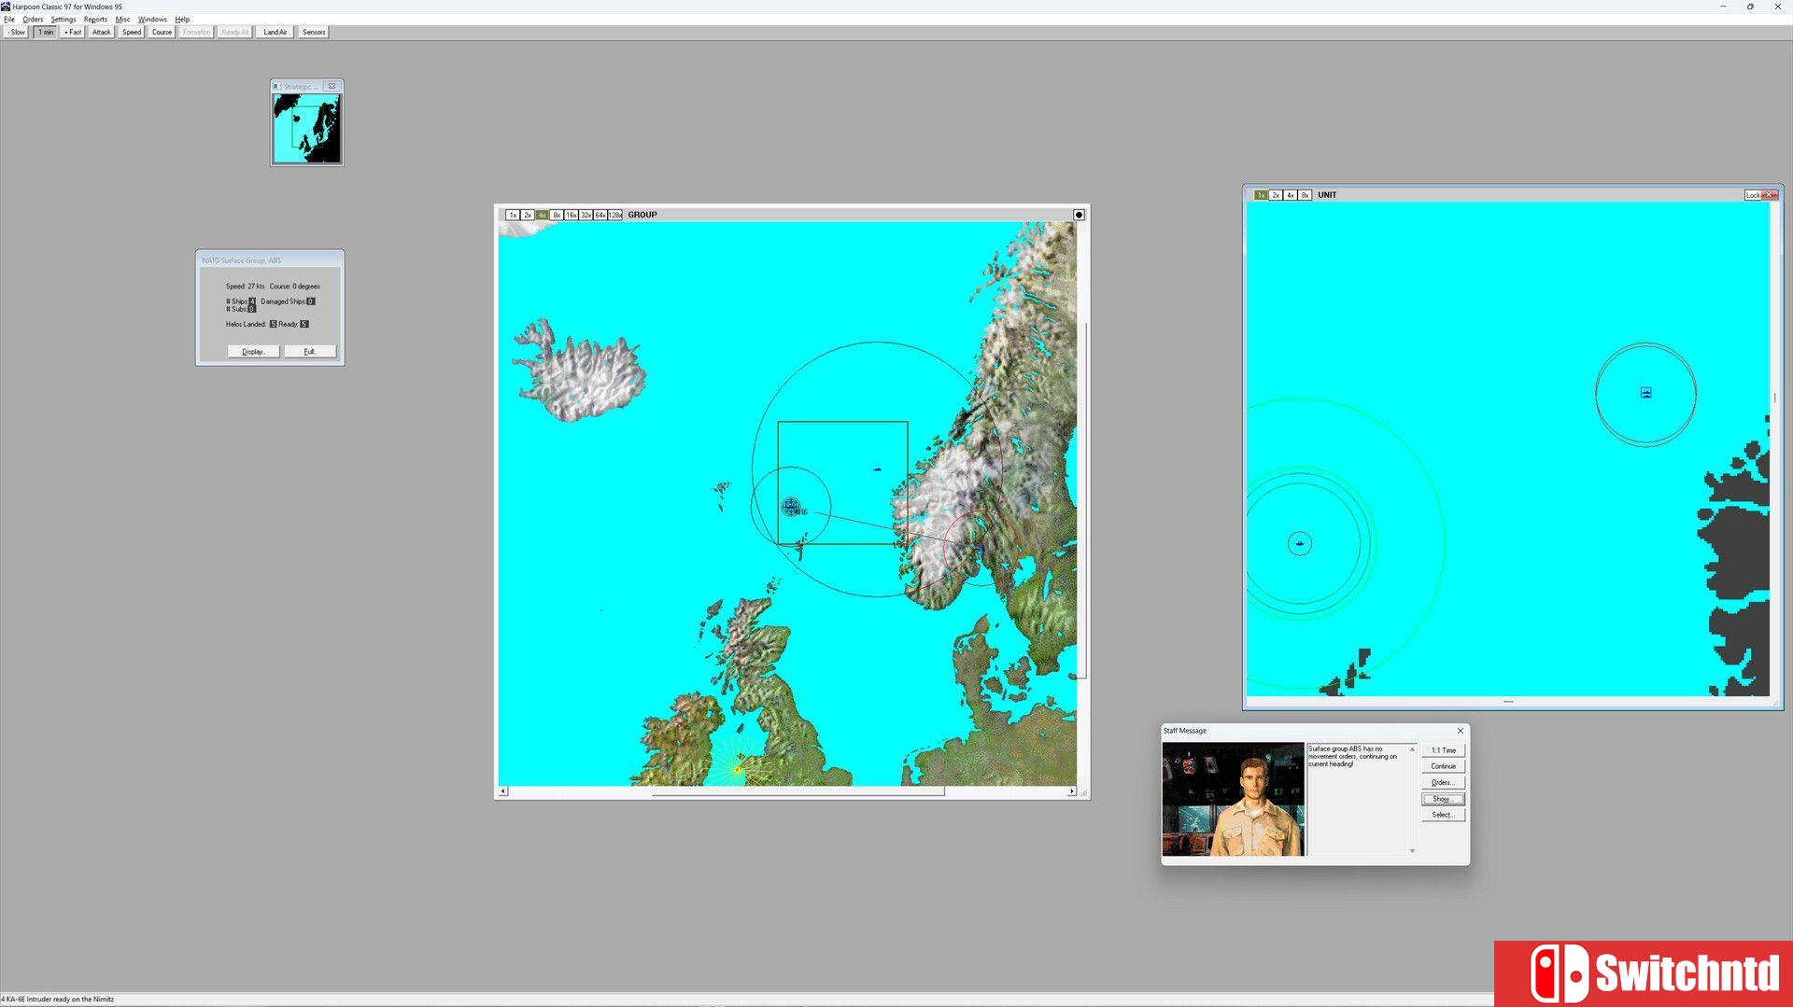Click the Attack toolbar button
The width and height of the screenshot is (1793, 1007).
(x=101, y=32)
